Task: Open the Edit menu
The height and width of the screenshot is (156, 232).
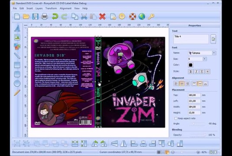Action: [x=22, y=8]
